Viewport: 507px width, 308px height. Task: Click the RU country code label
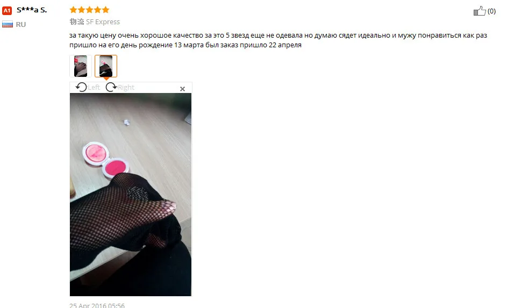[x=20, y=25]
